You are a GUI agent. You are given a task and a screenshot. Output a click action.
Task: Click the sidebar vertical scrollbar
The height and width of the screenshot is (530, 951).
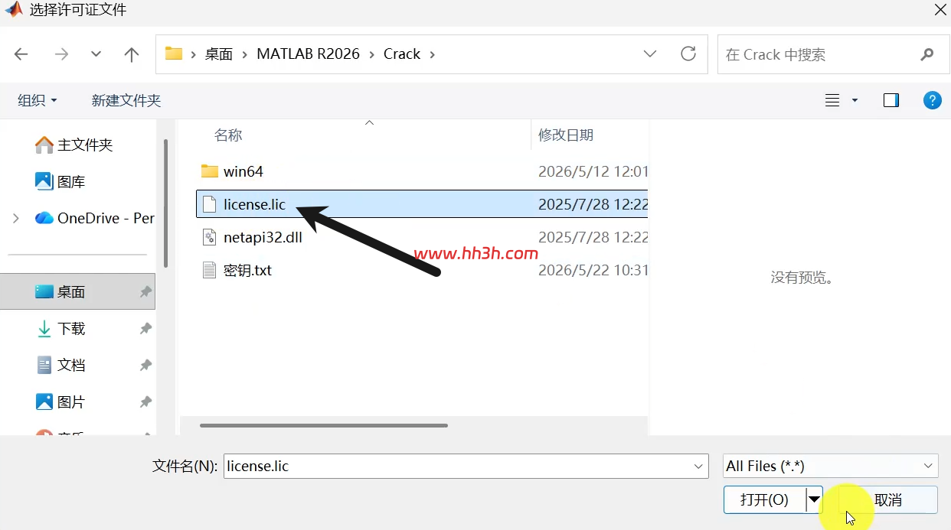coord(166,204)
